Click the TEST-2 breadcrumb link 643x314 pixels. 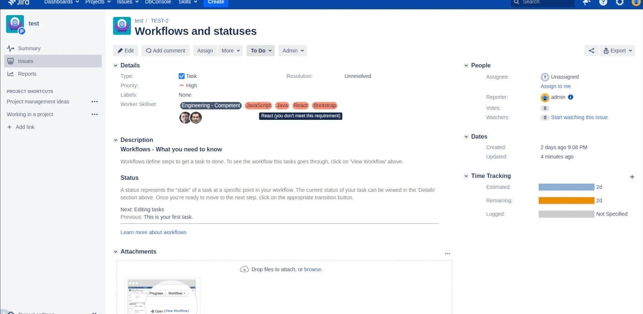pos(160,21)
